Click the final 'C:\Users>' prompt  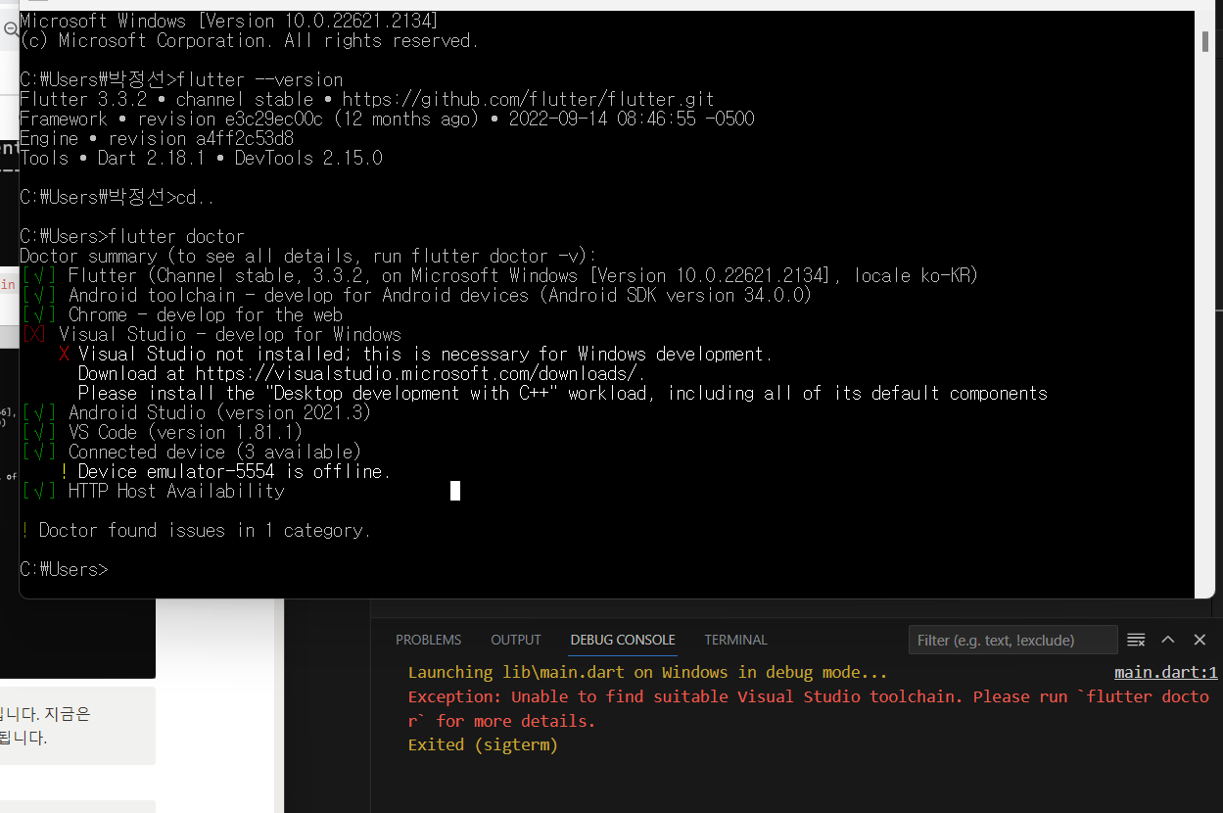[64, 569]
